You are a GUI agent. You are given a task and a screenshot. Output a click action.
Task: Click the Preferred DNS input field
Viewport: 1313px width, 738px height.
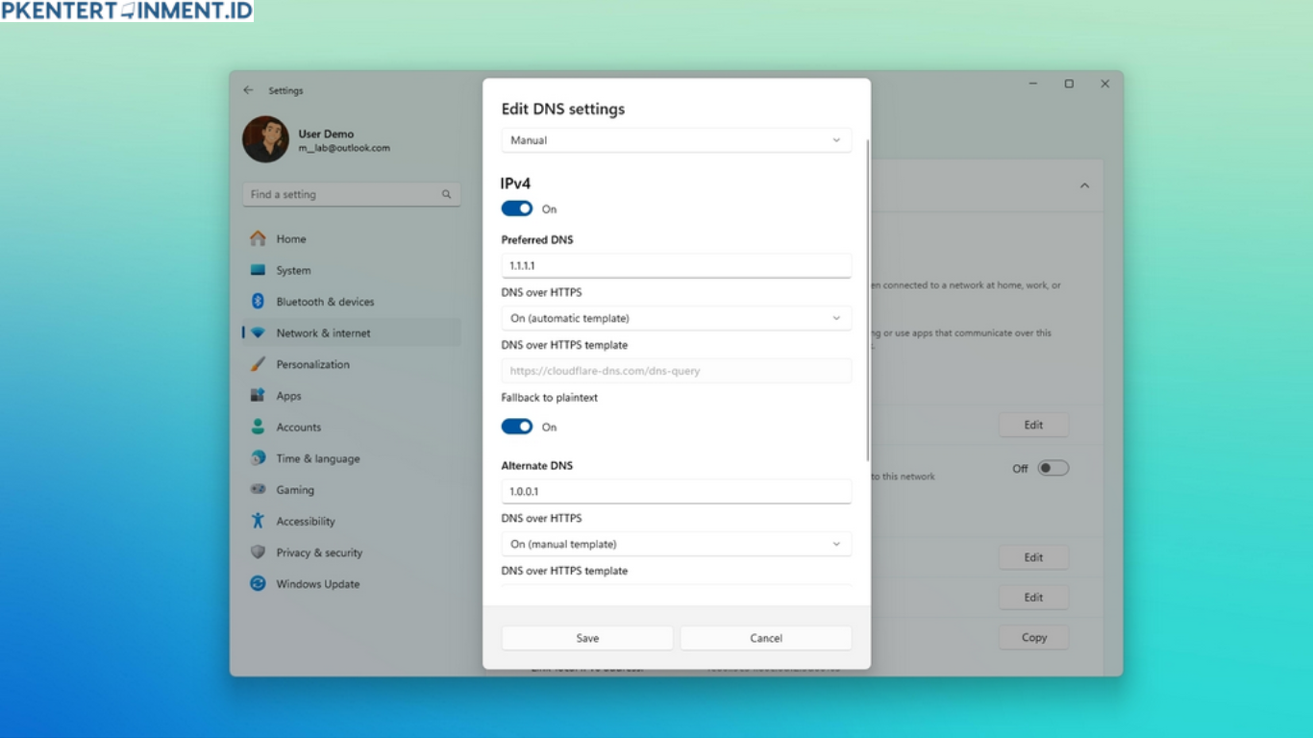676,265
